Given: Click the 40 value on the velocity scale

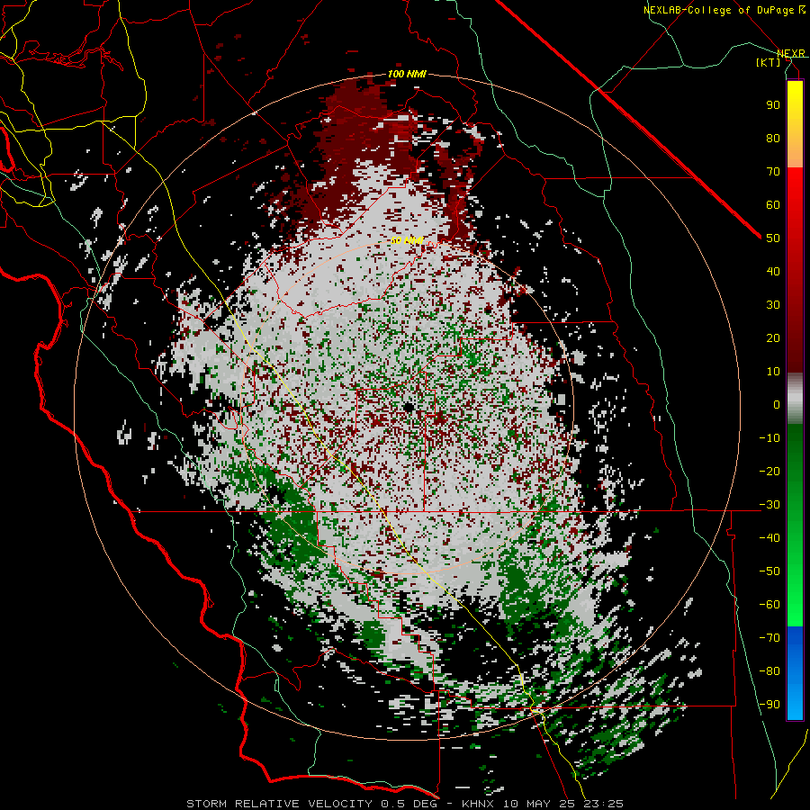Looking at the screenshot, I should 773,271.
